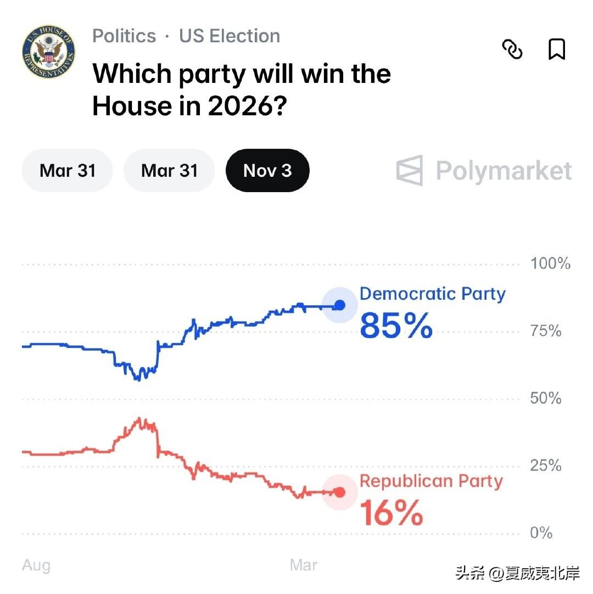Select the Republican Party endpoint dot on the chart

point(340,492)
